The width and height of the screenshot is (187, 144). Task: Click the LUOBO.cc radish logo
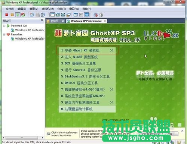pos(161,35)
